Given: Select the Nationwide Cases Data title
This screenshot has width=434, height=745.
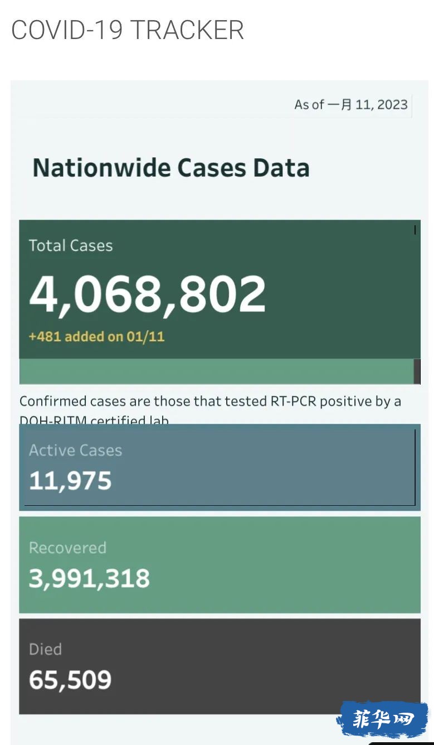Looking at the screenshot, I should 171,168.
